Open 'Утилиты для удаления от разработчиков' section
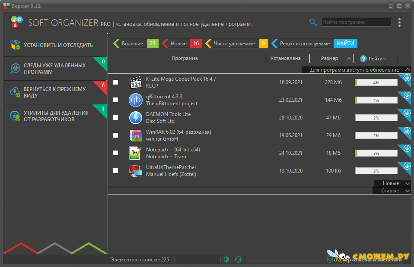The image size is (414, 267). tap(55, 116)
